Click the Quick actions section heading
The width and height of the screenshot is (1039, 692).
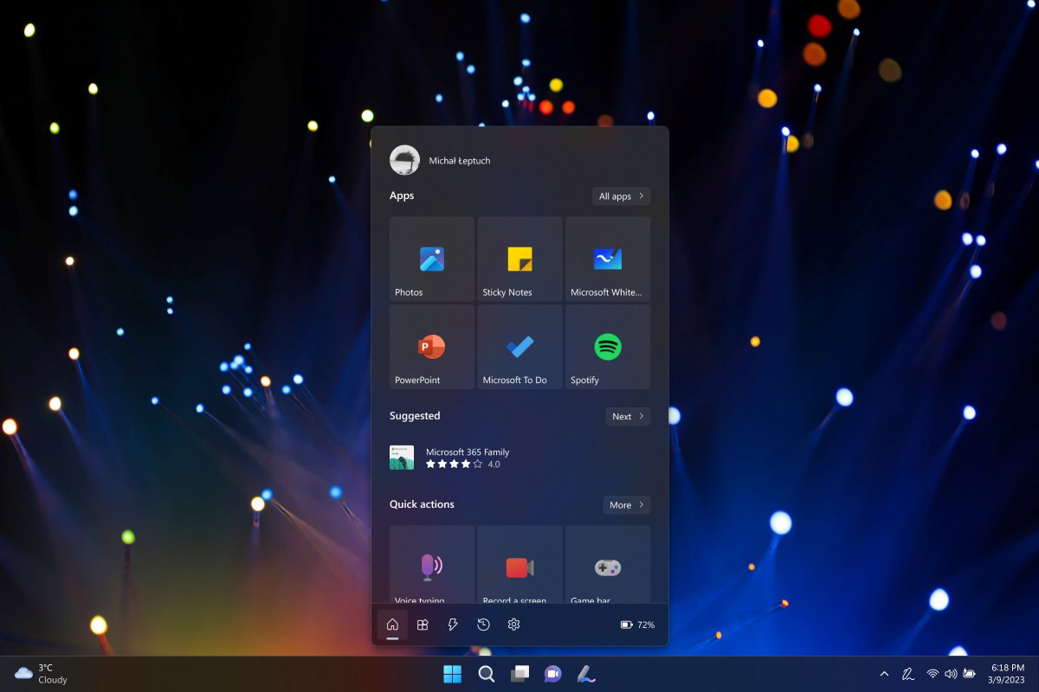(x=422, y=504)
